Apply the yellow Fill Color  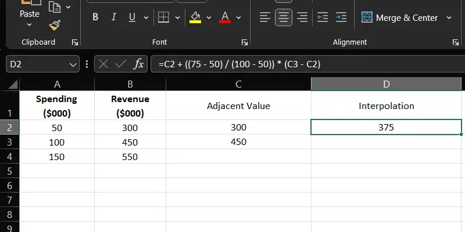coord(195,17)
